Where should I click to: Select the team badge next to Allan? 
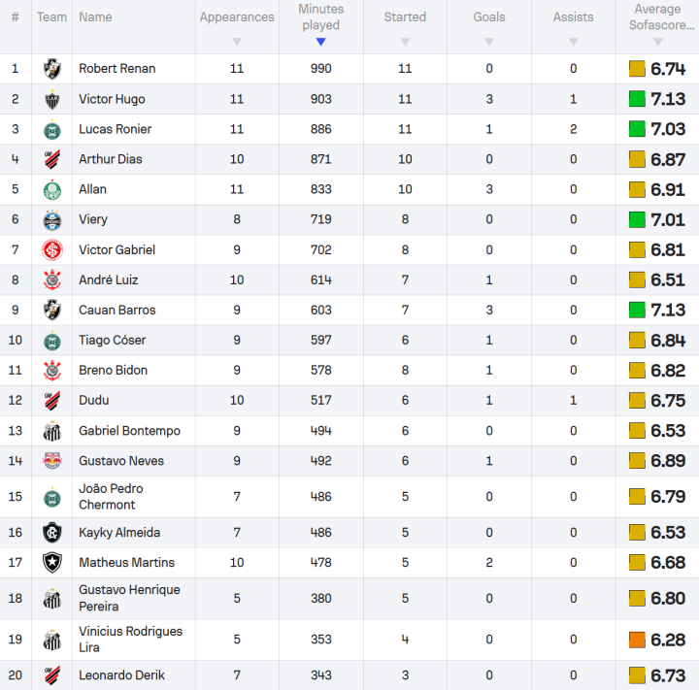tap(51, 189)
